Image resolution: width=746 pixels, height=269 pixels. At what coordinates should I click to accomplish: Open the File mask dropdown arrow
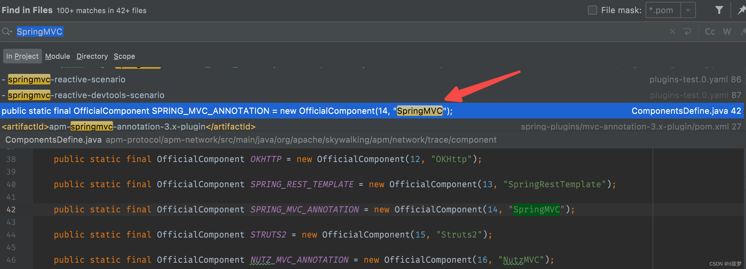pyautogui.click(x=688, y=10)
